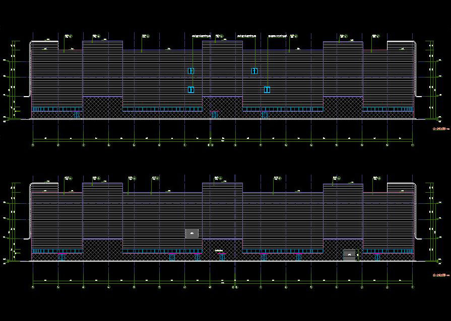Image resolution: width=451 pixels, height=321 pixels.
Task: Pick the upper-right cyan window in top elevation
Action: [x=254, y=71]
